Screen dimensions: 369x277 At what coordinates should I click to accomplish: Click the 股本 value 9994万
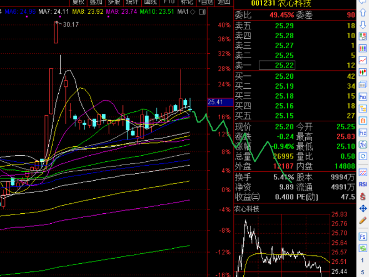(x=342, y=177)
